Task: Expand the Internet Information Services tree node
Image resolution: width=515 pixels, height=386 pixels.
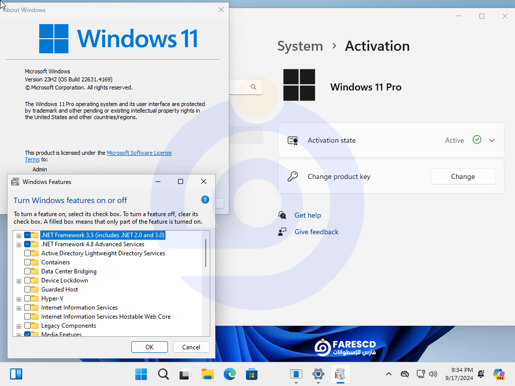Action: (19, 308)
